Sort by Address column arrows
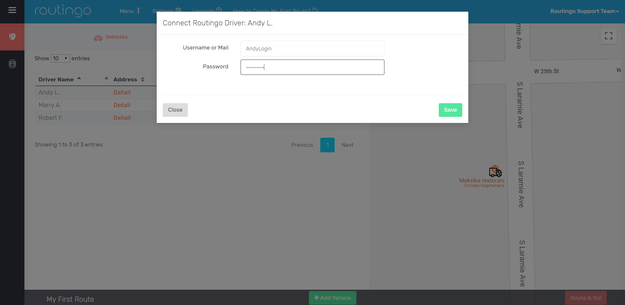 143,79
